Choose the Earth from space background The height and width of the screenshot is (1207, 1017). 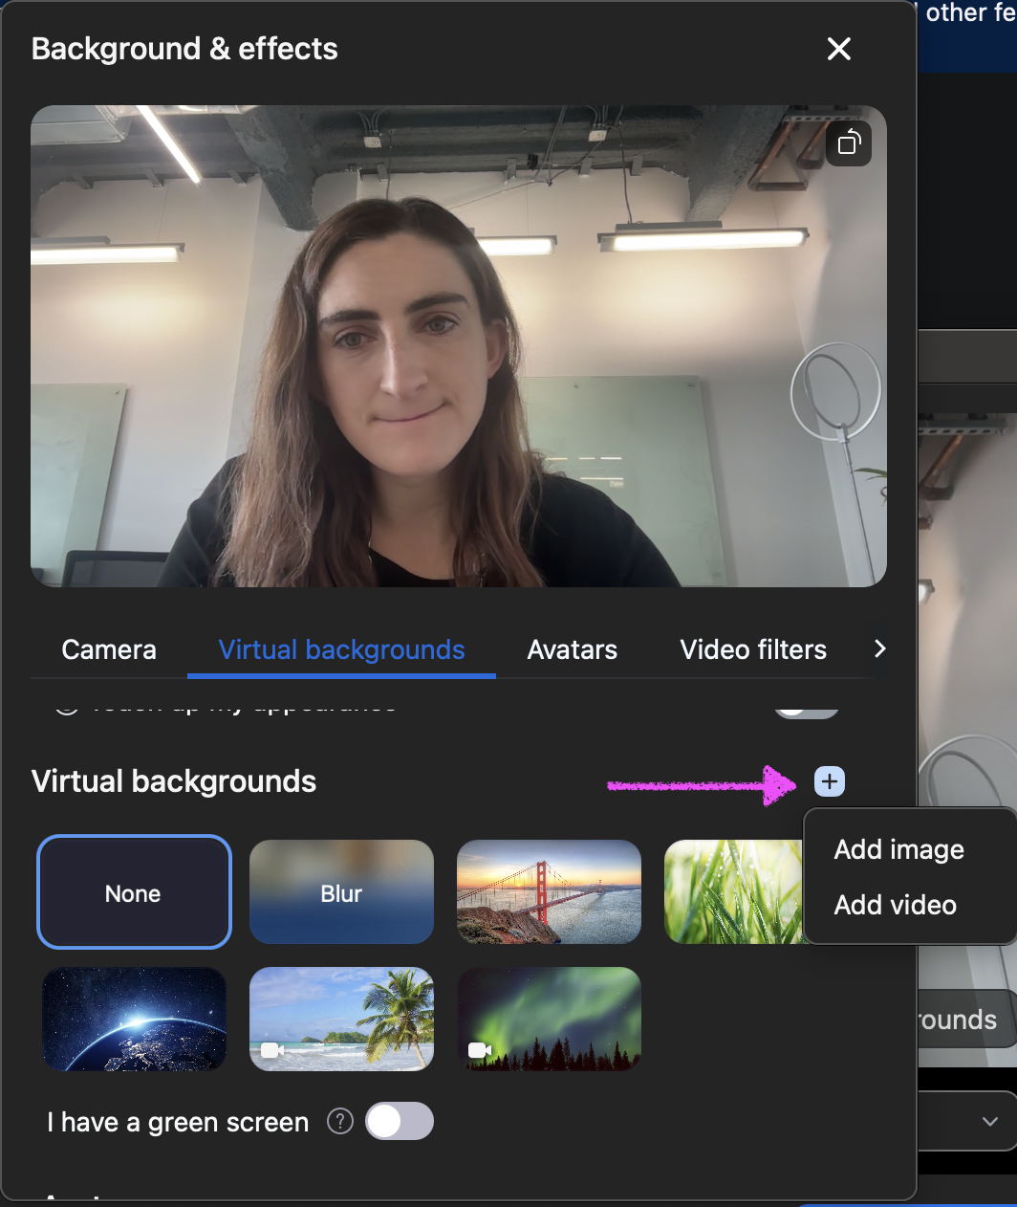(x=134, y=1019)
